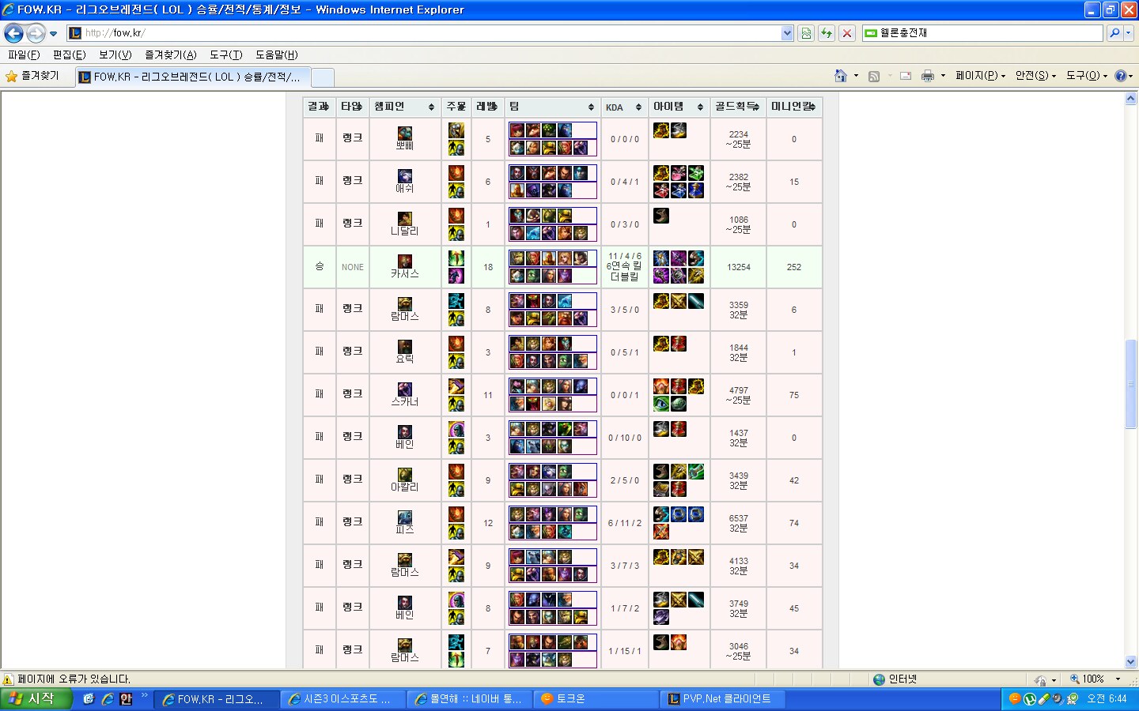Viewport: 1139px width, 711px height.
Task: Open the 파일(F) menu
Action: [24, 55]
